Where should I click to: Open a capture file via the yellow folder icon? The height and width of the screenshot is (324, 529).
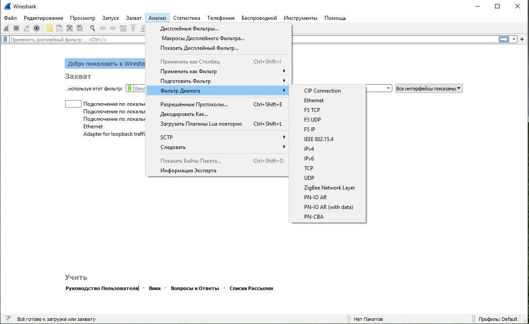pyautogui.click(x=49, y=28)
